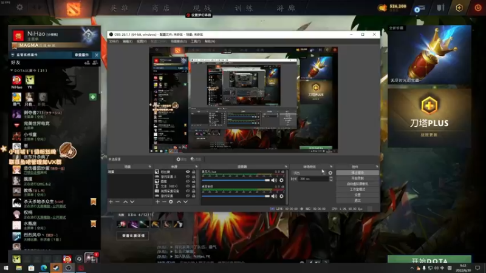Switch to the 观战 tab in Dota
This screenshot has width=486, height=273.
(x=202, y=8)
